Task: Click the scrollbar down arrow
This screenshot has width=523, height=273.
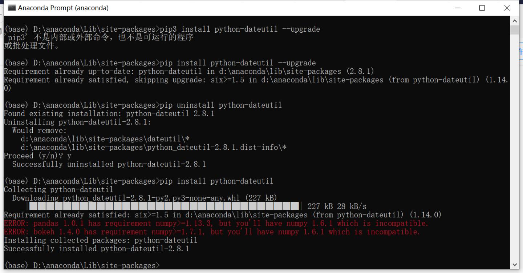Action: [514, 265]
